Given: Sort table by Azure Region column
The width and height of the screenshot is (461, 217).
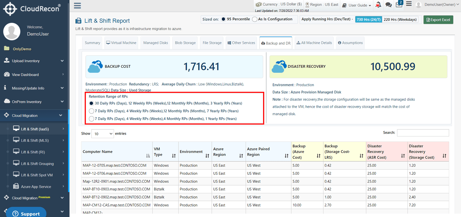Looking at the screenshot, I should click(x=241, y=156).
